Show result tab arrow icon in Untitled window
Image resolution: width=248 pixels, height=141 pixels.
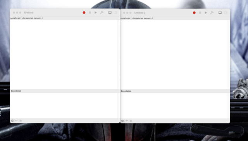point(16,120)
